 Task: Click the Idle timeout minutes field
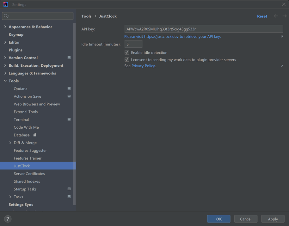(x=133, y=44)
